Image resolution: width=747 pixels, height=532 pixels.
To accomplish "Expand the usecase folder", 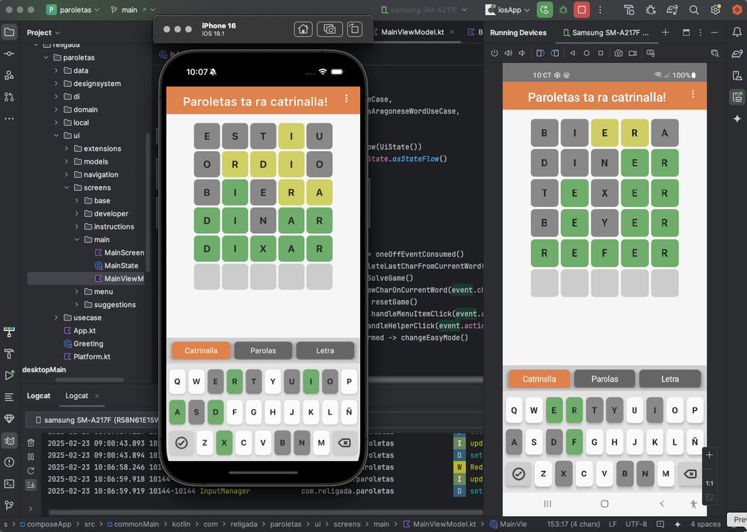I will pyautogui.click(x=56, y=318).
